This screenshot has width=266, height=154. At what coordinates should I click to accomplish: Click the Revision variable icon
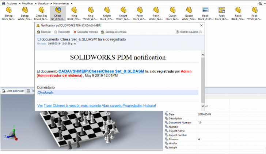[167, 139]
